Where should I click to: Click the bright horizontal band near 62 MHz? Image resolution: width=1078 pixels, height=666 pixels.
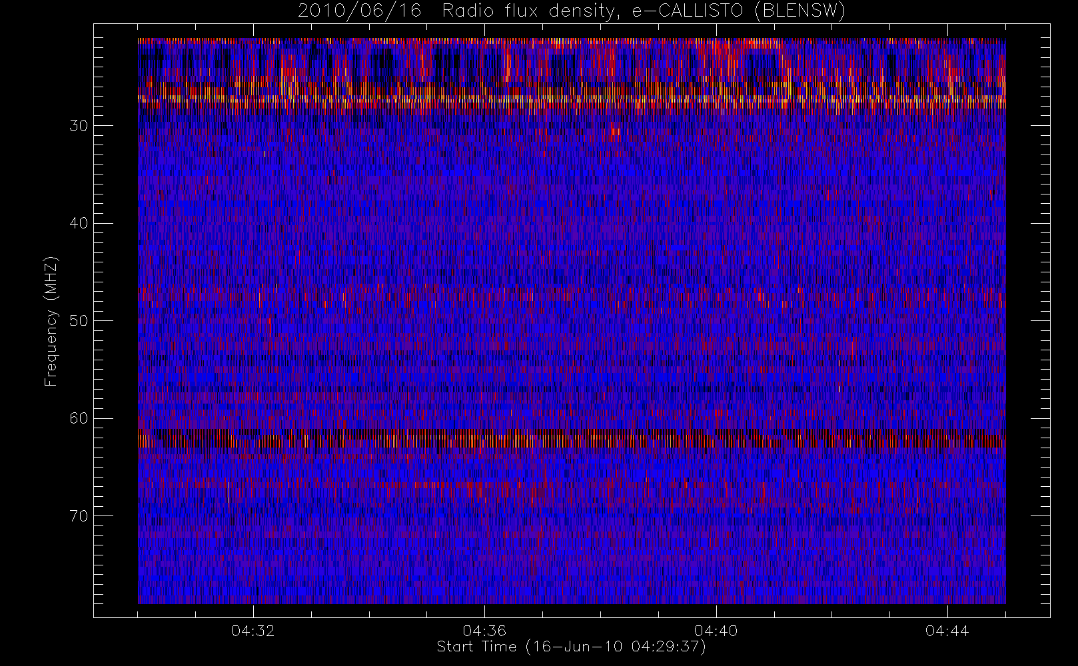572,439
